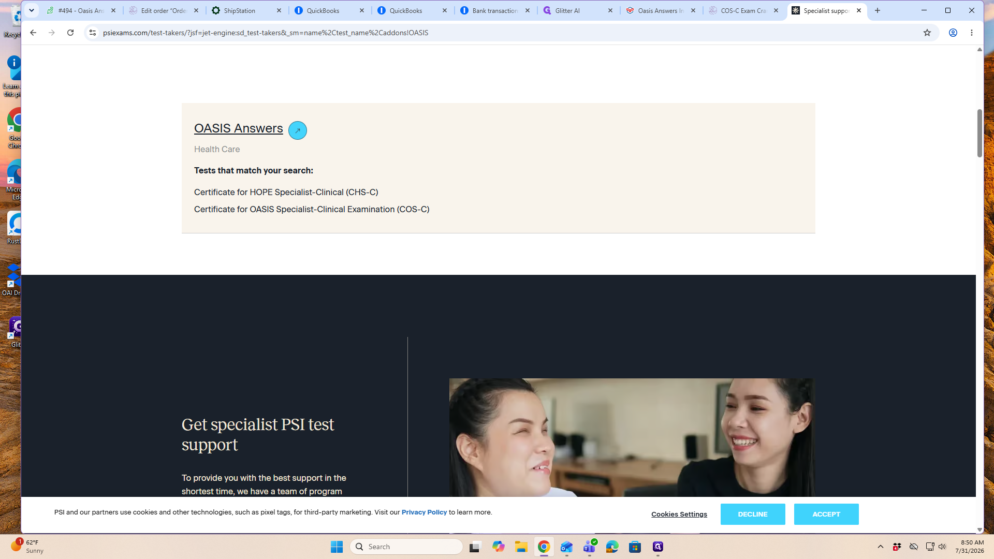Open Task View from the taskbar

pyautogui.click(x=475, y=547)
